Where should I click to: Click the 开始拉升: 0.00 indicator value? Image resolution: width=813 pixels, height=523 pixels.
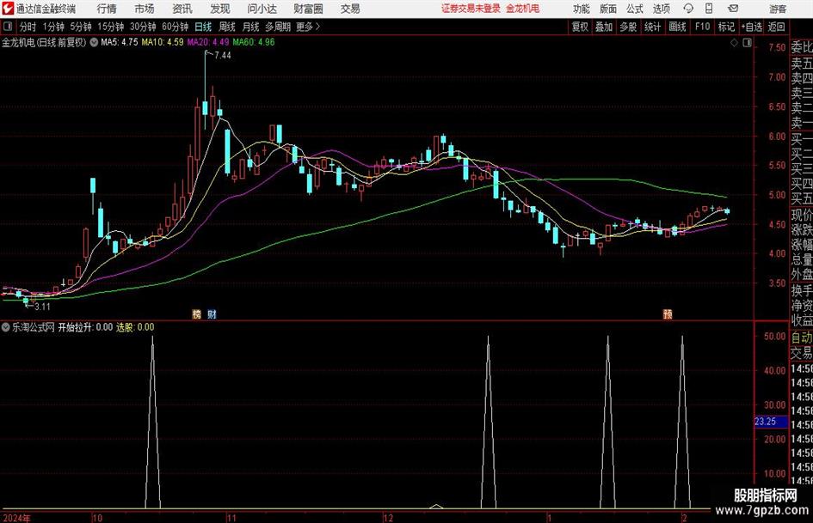point(85,327)
